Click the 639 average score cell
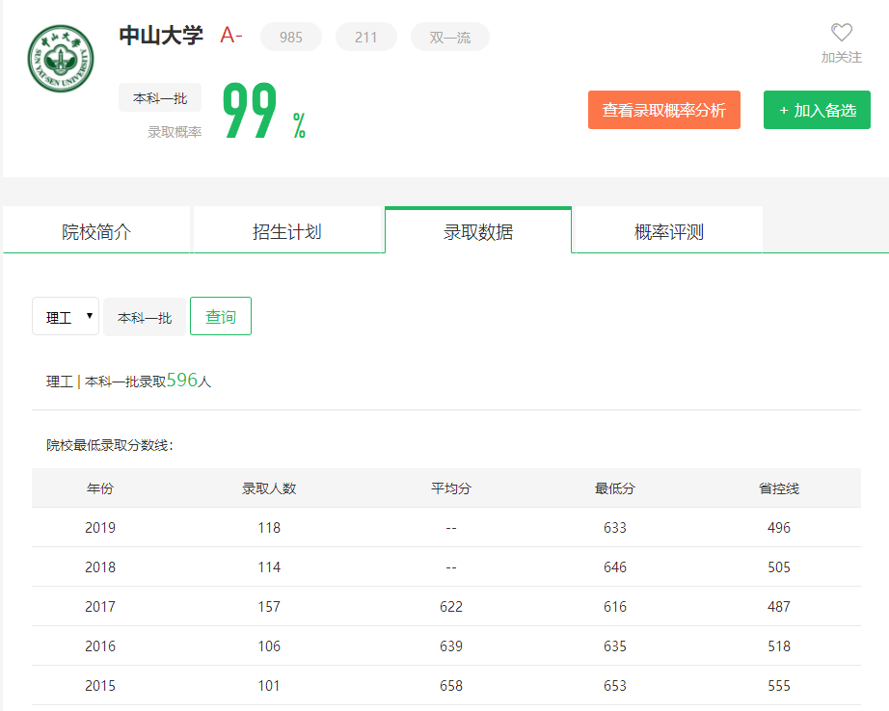Screen dimensions: 889x711 [451, 645]
